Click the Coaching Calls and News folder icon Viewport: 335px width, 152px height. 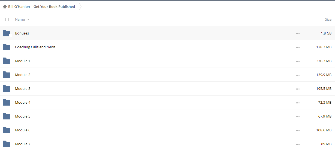point(7,47)
